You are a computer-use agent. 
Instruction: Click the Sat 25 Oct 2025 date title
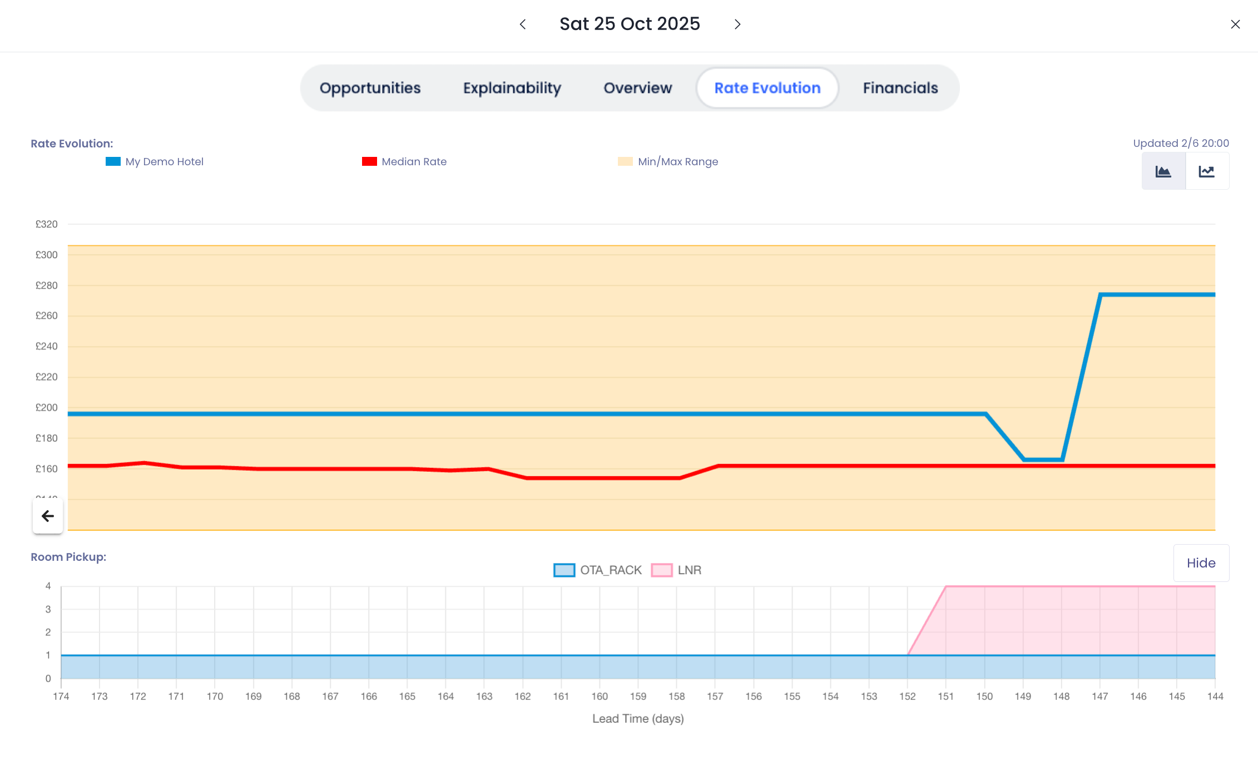click(x=630, y=24)
